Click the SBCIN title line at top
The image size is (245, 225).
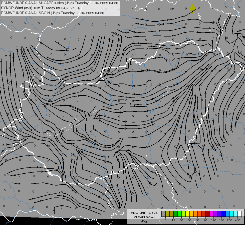pos(53,13)
